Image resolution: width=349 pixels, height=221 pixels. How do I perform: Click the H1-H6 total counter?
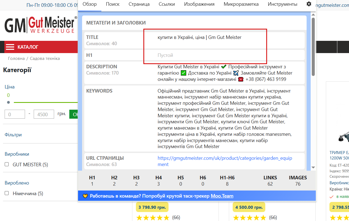coord(227,181)
